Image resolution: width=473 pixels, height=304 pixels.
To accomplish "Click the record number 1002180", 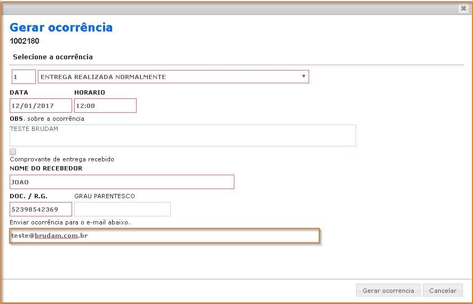I will coord(25,41).
